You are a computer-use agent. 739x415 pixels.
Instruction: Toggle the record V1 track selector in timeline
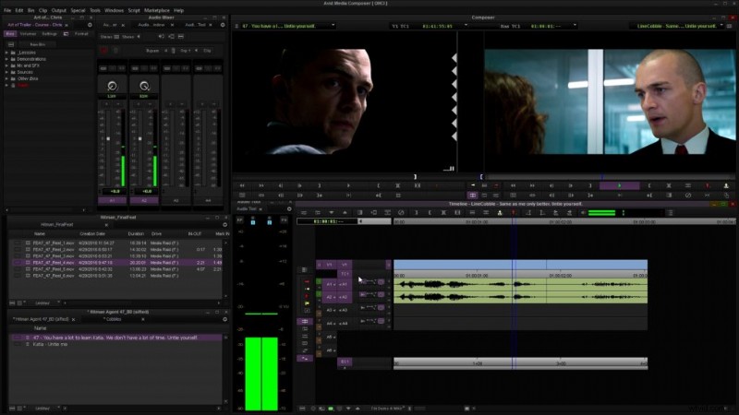coord(345,265)
